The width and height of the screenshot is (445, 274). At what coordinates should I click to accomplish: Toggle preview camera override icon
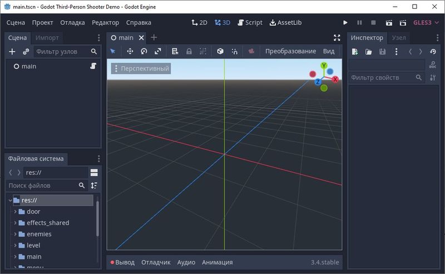(x=251, y=51)
